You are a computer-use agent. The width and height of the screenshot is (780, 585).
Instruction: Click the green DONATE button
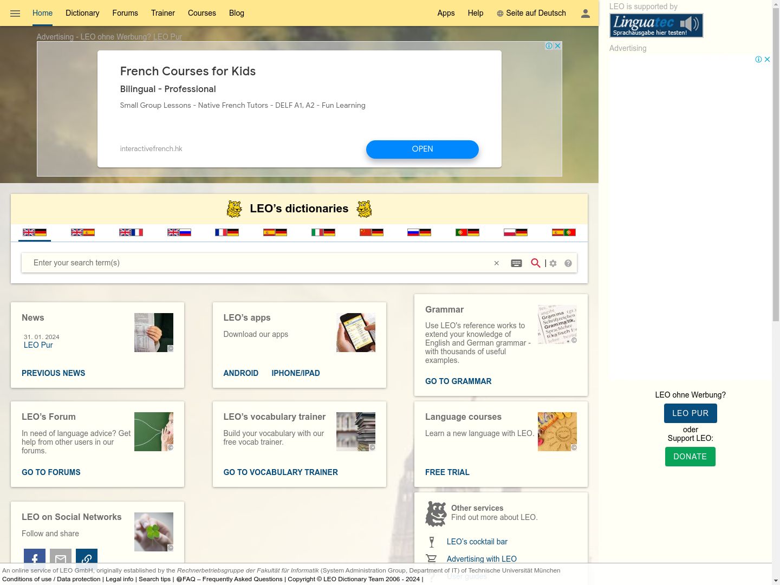point(690,457)
